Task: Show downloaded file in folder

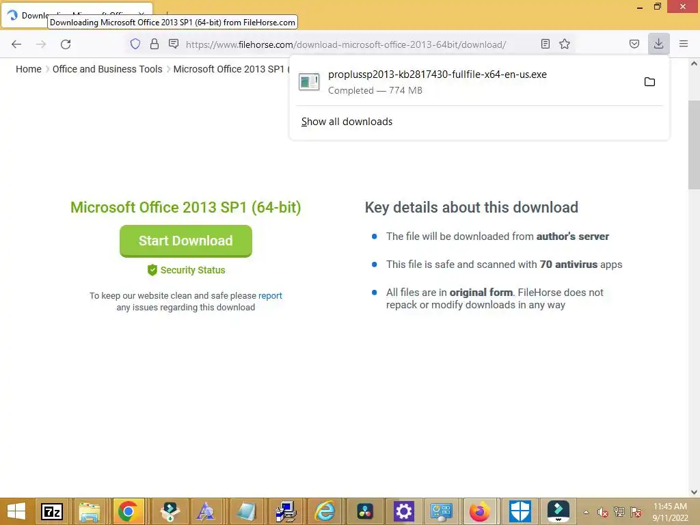Action: tap(649, 82)
